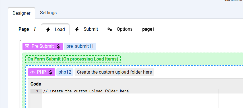Open the Settings tab
This screenshot has height=108, width=243.
[48, 13]
